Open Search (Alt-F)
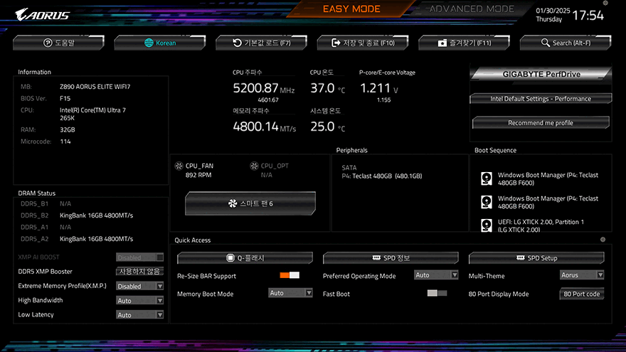The image size is (626, 352). pos(566,43)
